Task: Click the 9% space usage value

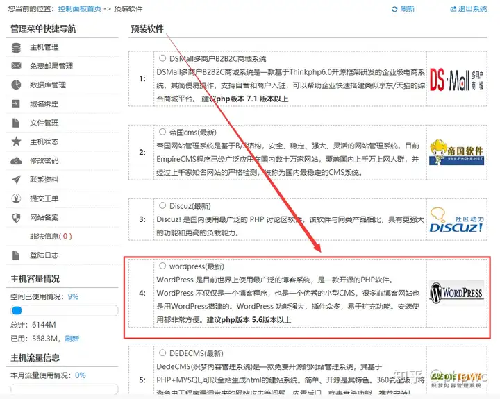Action: click(x=73, y=297)
